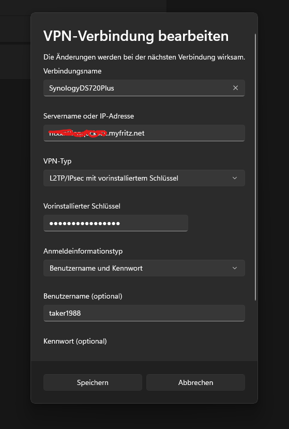Click the "Servername oder IP-Adresse" label

click(x=88, y=116)
